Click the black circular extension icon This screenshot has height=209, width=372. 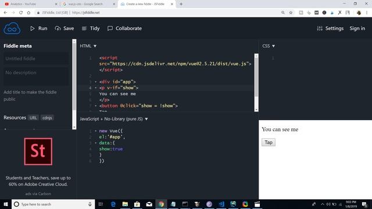click(324, 13)
